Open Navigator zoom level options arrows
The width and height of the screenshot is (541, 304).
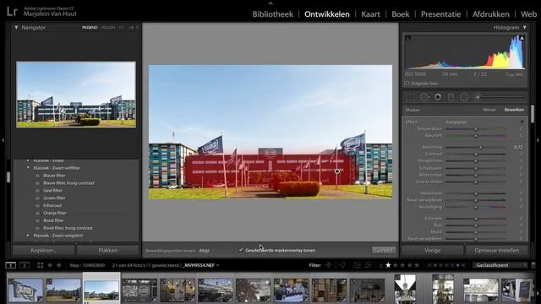click(137, 28)
